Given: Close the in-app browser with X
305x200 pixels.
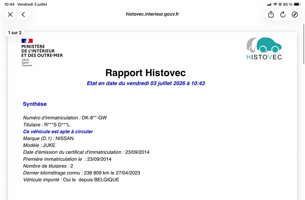Looking at the screenshot, I should [x=10, y=14].
